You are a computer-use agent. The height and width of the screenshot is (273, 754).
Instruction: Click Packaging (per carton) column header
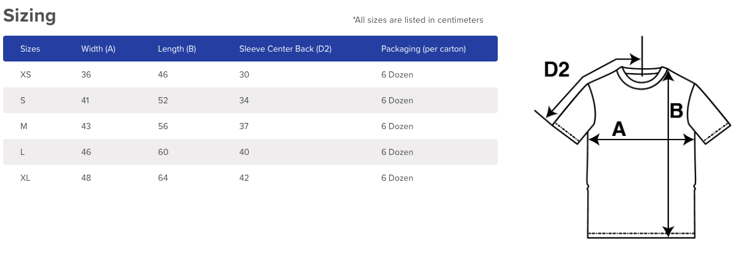pos(423,49)
